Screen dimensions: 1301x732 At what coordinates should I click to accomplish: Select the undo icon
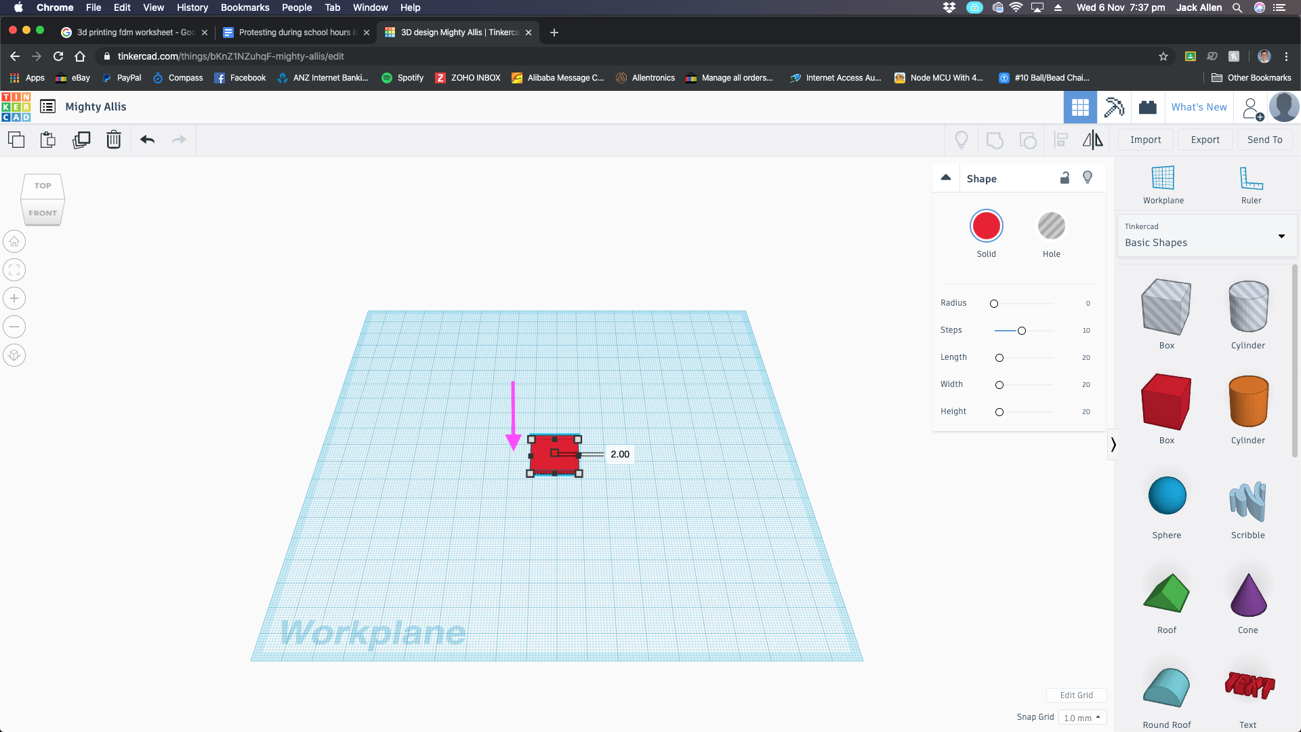[146, 140]
